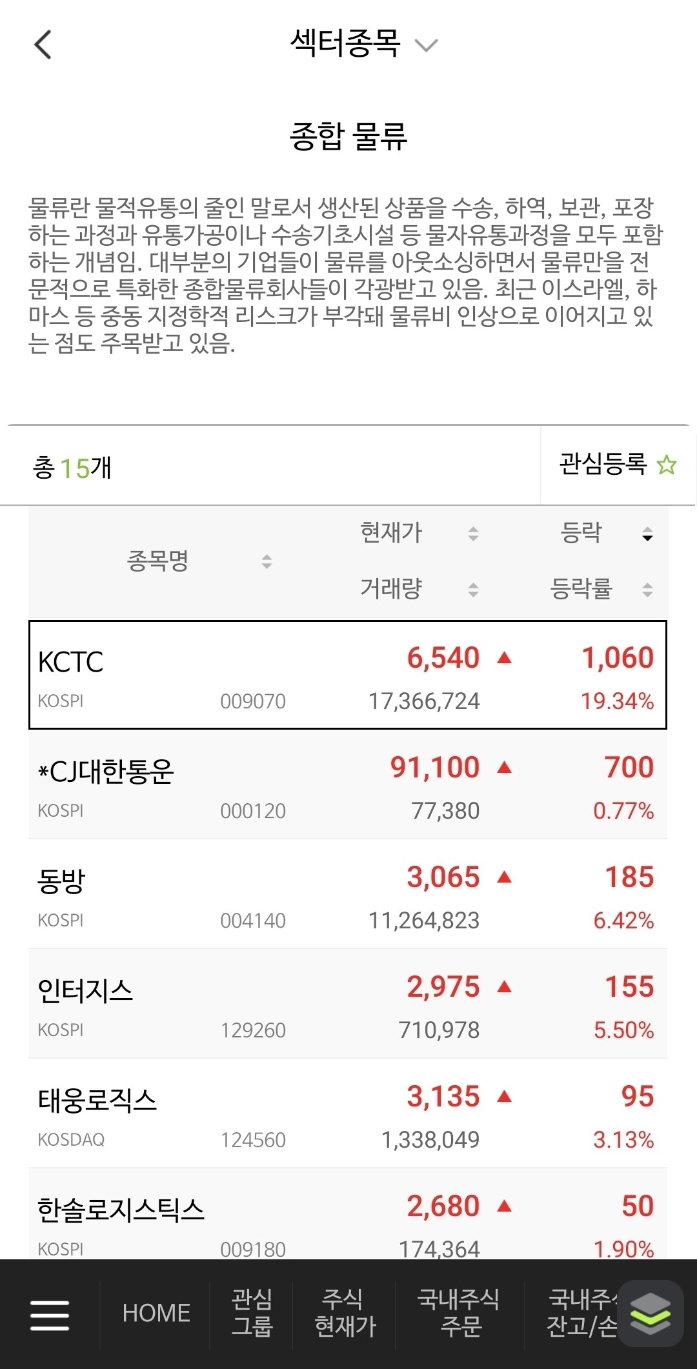Open 주식현재가 bottom menu

click(x=345, y=1314)
